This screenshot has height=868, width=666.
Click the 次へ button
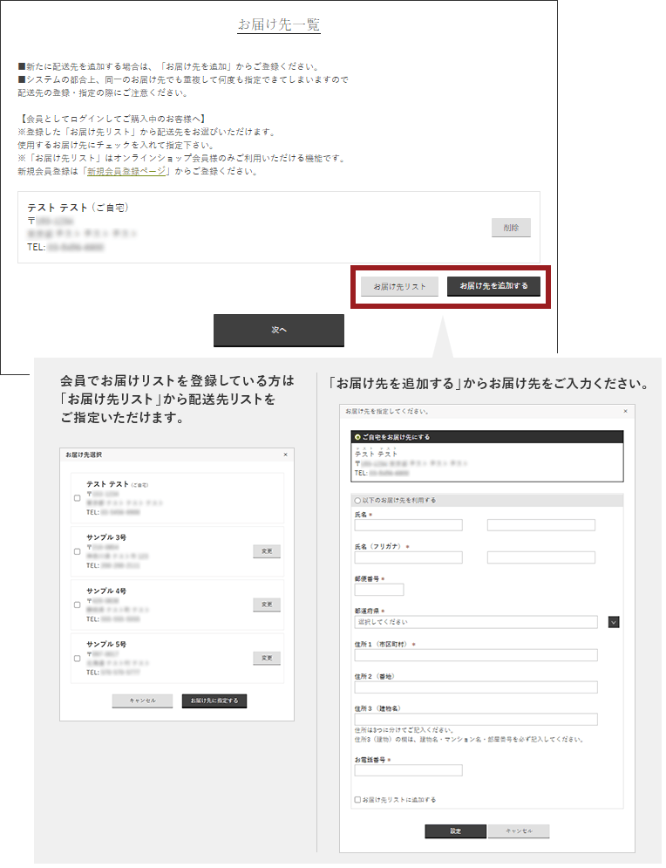pyautogui.click(x=279, y=331)
